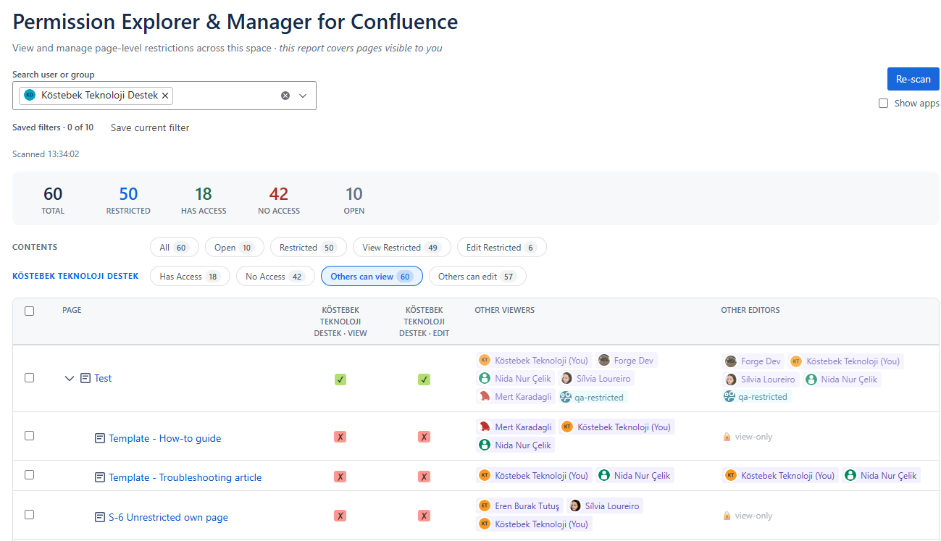Click Forge Dev chip in Test row editors
The width and height of the screenshot is (941, 541).
753,361
